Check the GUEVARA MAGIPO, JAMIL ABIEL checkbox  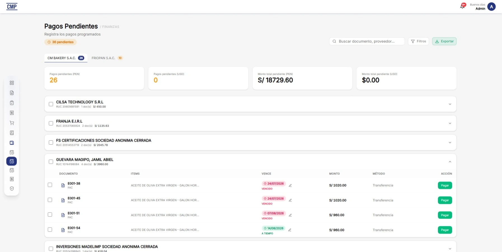51,162
